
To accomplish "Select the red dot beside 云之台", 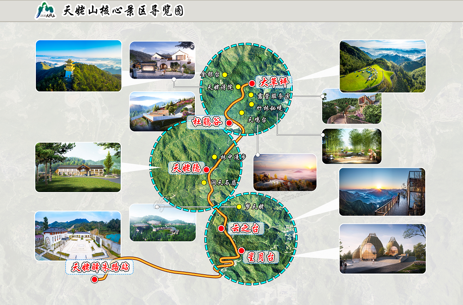I will [221, 228].
